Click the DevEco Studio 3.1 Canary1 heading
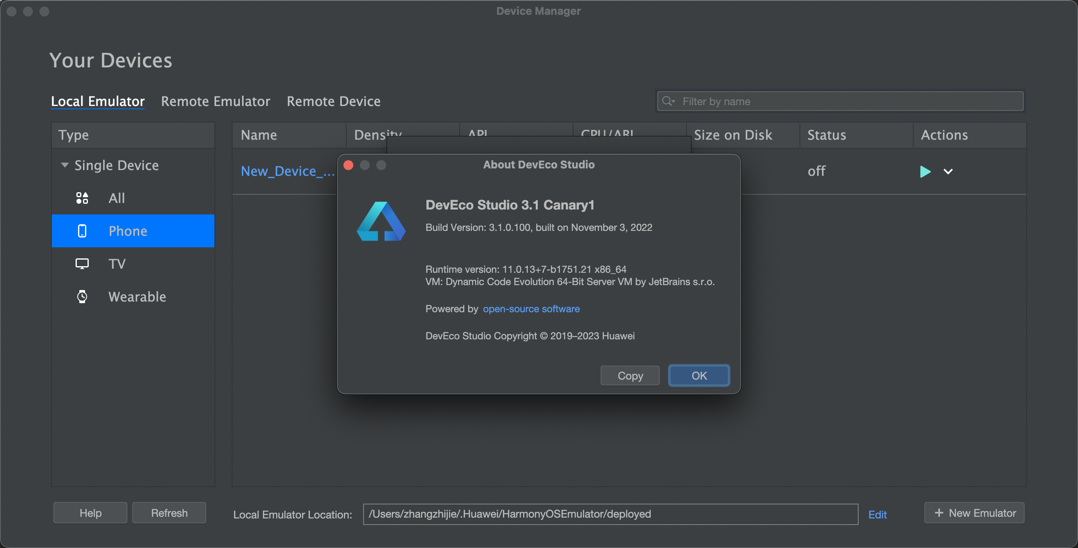The height and width of the screenshot is (548, 1078). (x=510, y=205)
